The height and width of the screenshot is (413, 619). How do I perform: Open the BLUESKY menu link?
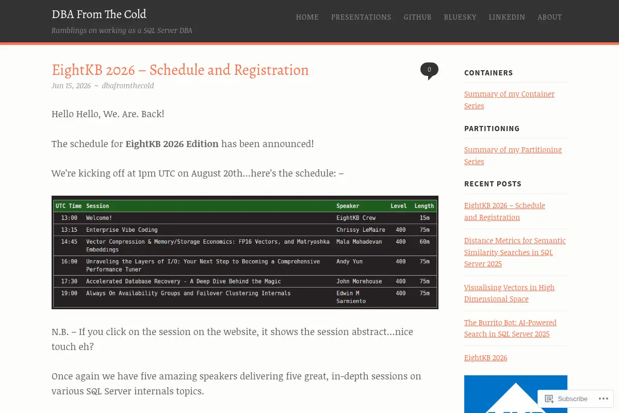pos(460,17)
